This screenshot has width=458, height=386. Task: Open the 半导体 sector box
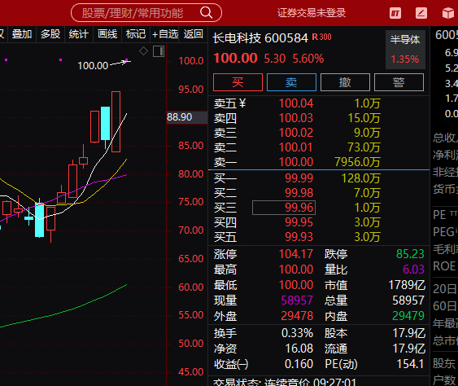pos(405,50)
